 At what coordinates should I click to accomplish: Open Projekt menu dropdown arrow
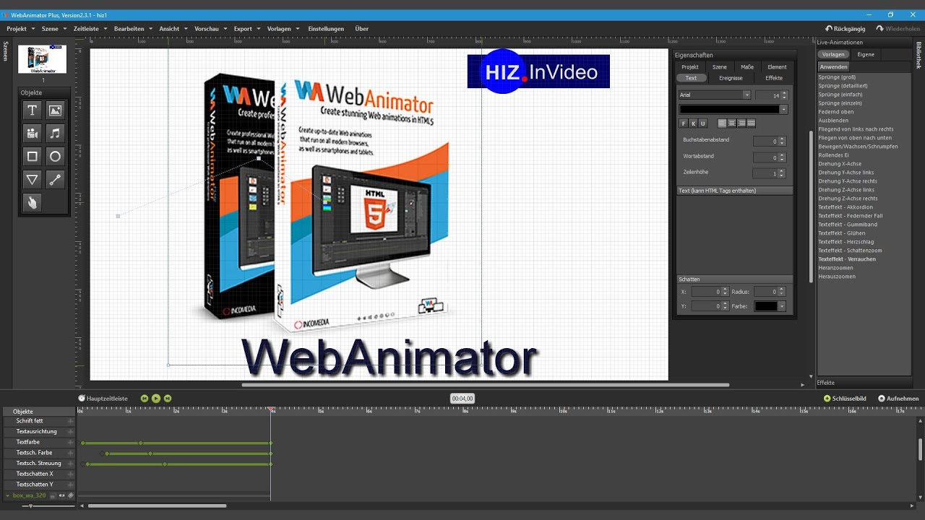(x=33, y=29)
